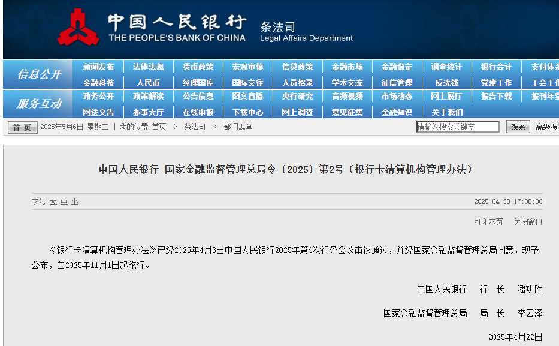Click 关闭窗口 link

click(528, 222)
